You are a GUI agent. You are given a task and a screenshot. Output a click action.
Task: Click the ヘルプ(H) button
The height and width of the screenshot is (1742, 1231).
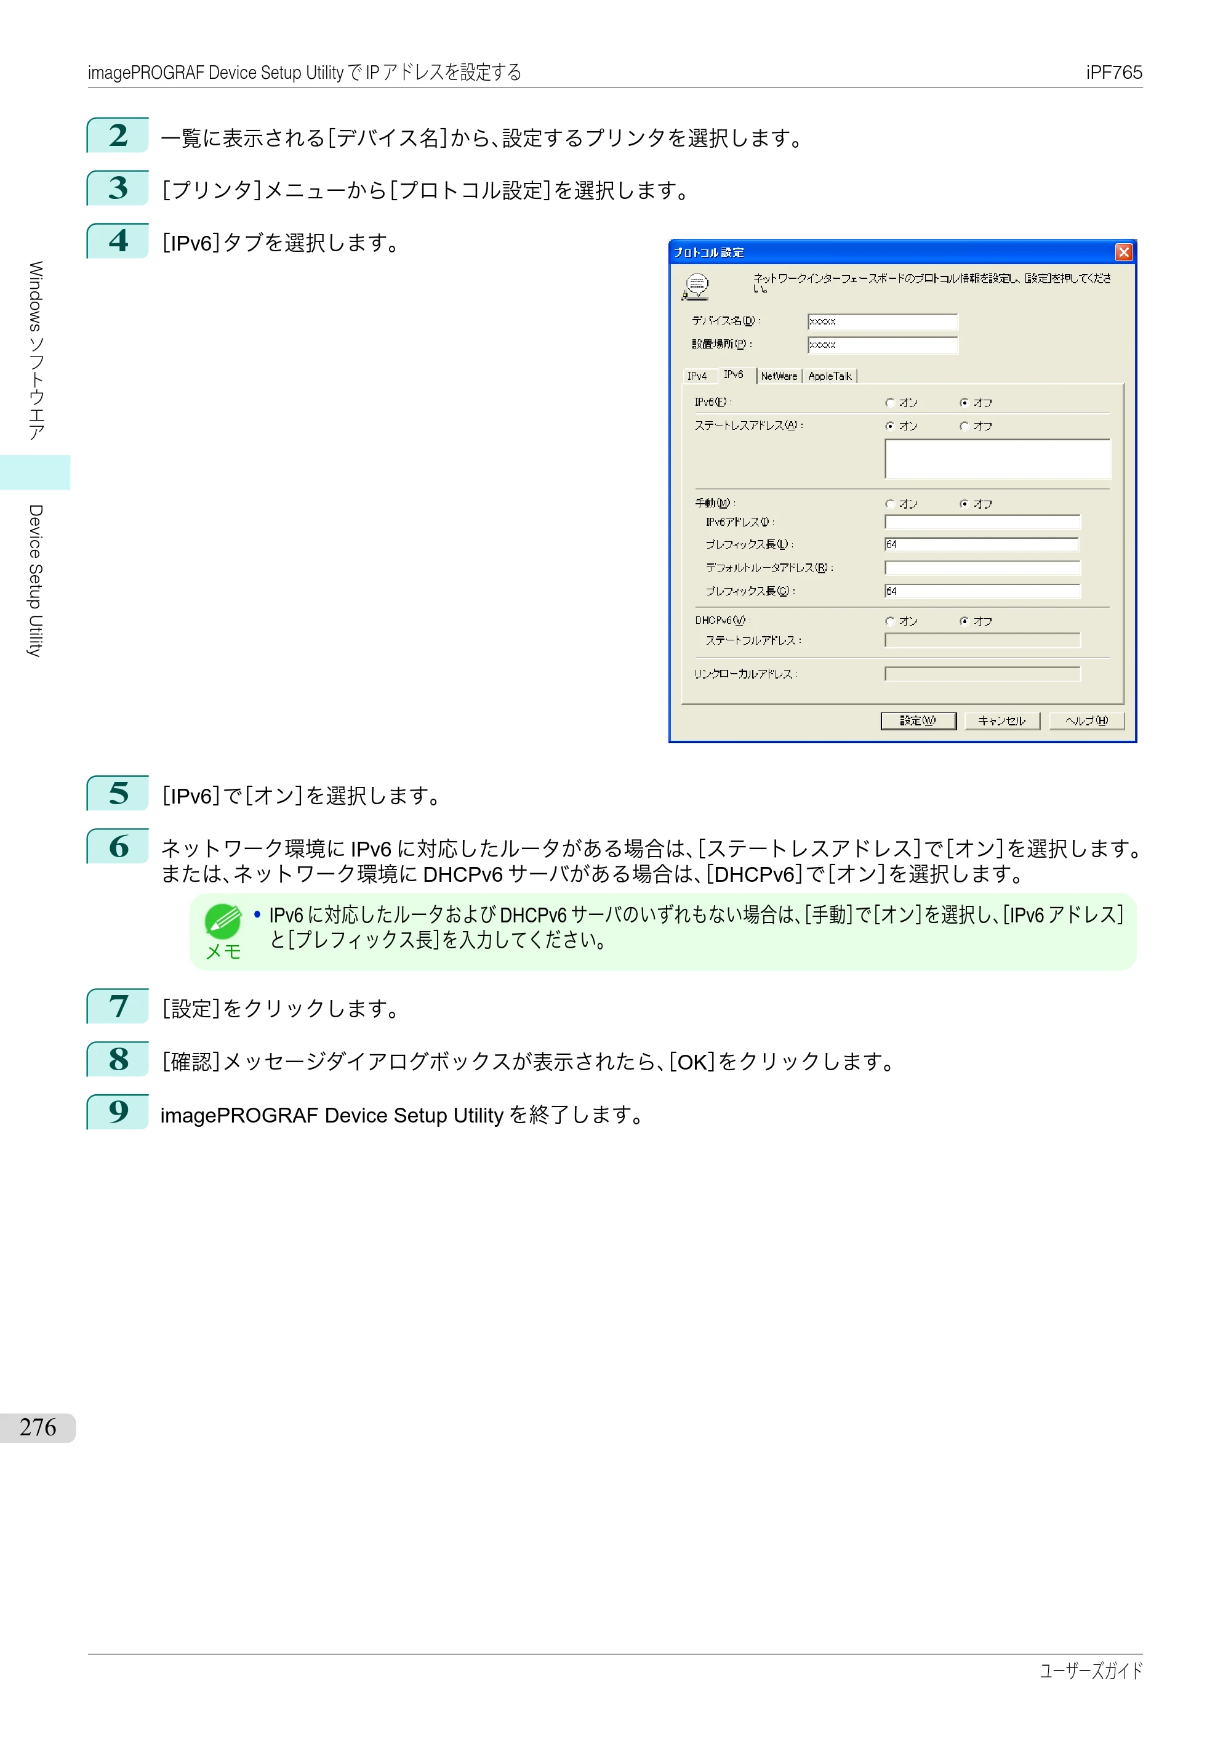click(1086, 721)
